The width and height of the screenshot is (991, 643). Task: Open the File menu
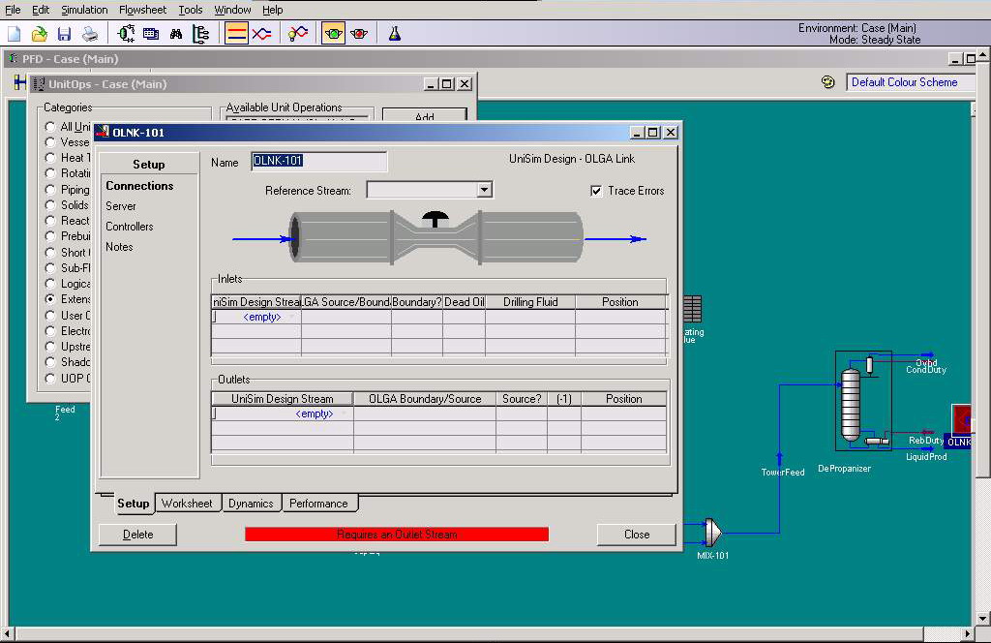[x=13, y=10]
